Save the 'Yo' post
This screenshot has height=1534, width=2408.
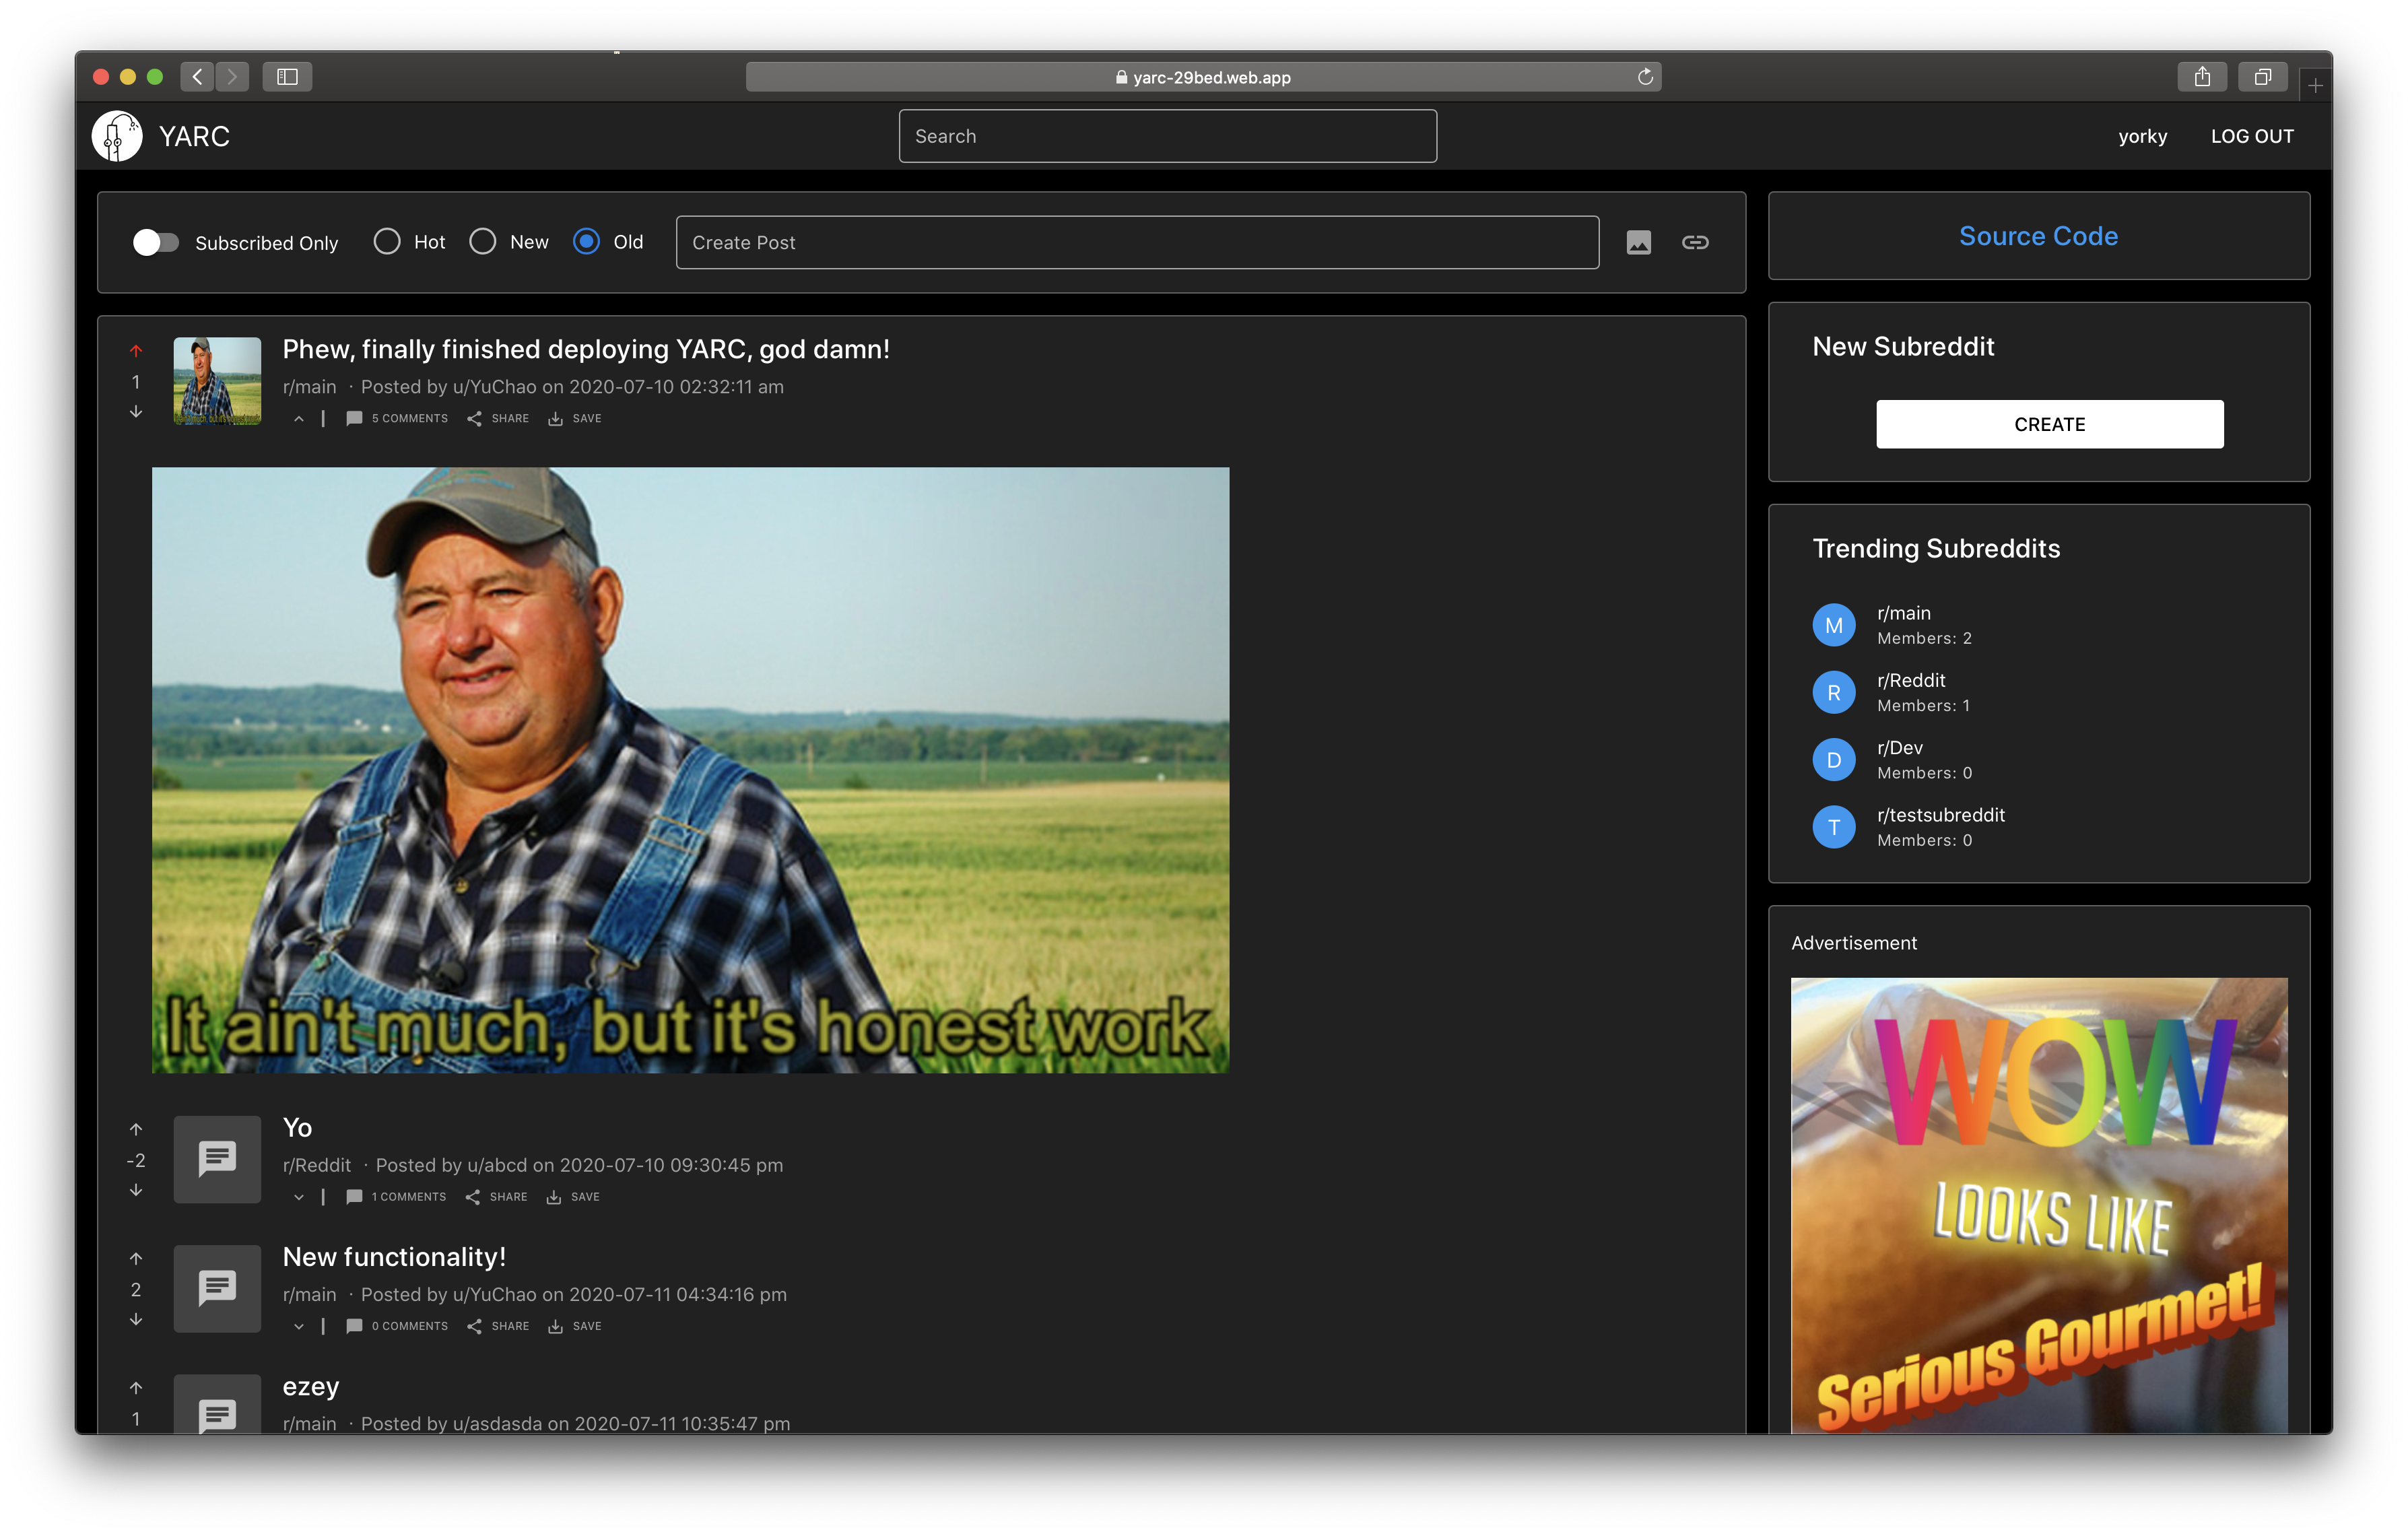[573, 1196]
